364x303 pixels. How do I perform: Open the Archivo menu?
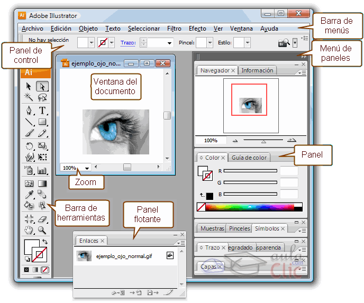coord(32,29)
